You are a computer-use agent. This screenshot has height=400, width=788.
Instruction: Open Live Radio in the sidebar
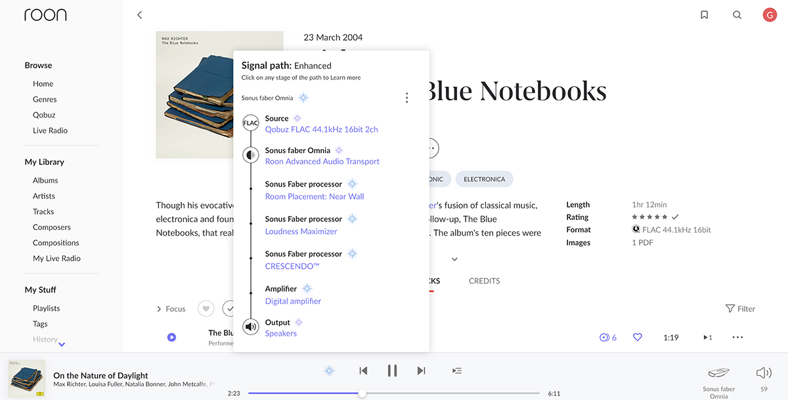point(50,131)
